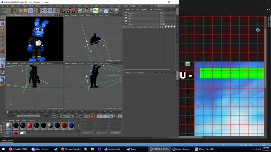This screenshot has height=152, width=271.
Task: Click the search icon in Object Manager
Action: [x=167, y=10]
